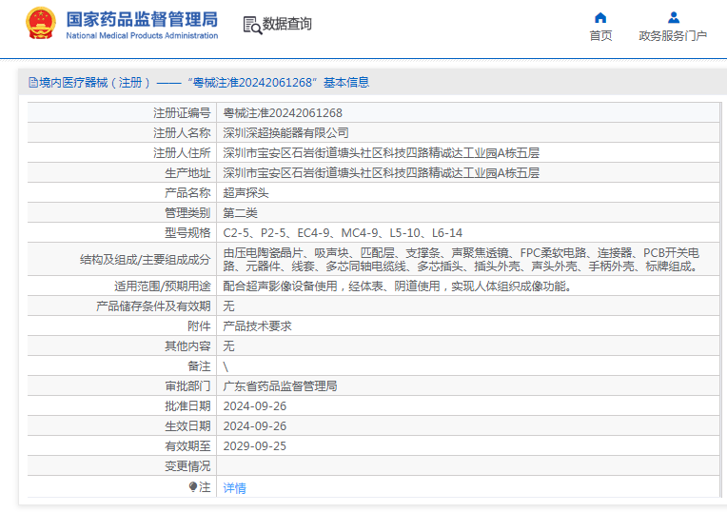Click 有效期至 row label

click(x=187, y=446)
